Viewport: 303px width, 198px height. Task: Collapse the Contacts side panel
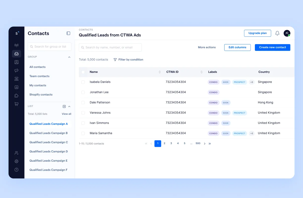tap(68, 33)
